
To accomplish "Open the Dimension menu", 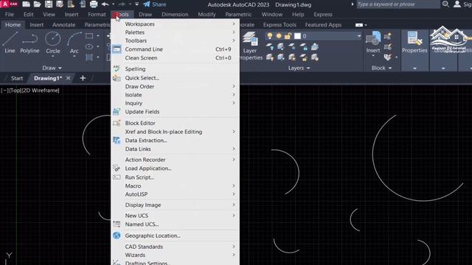I will click(175, 15).
